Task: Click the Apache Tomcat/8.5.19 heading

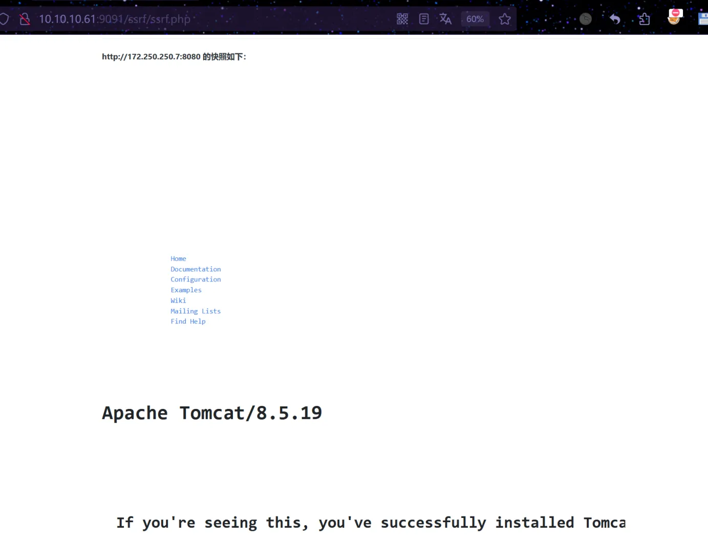Action: click(212, 413)
